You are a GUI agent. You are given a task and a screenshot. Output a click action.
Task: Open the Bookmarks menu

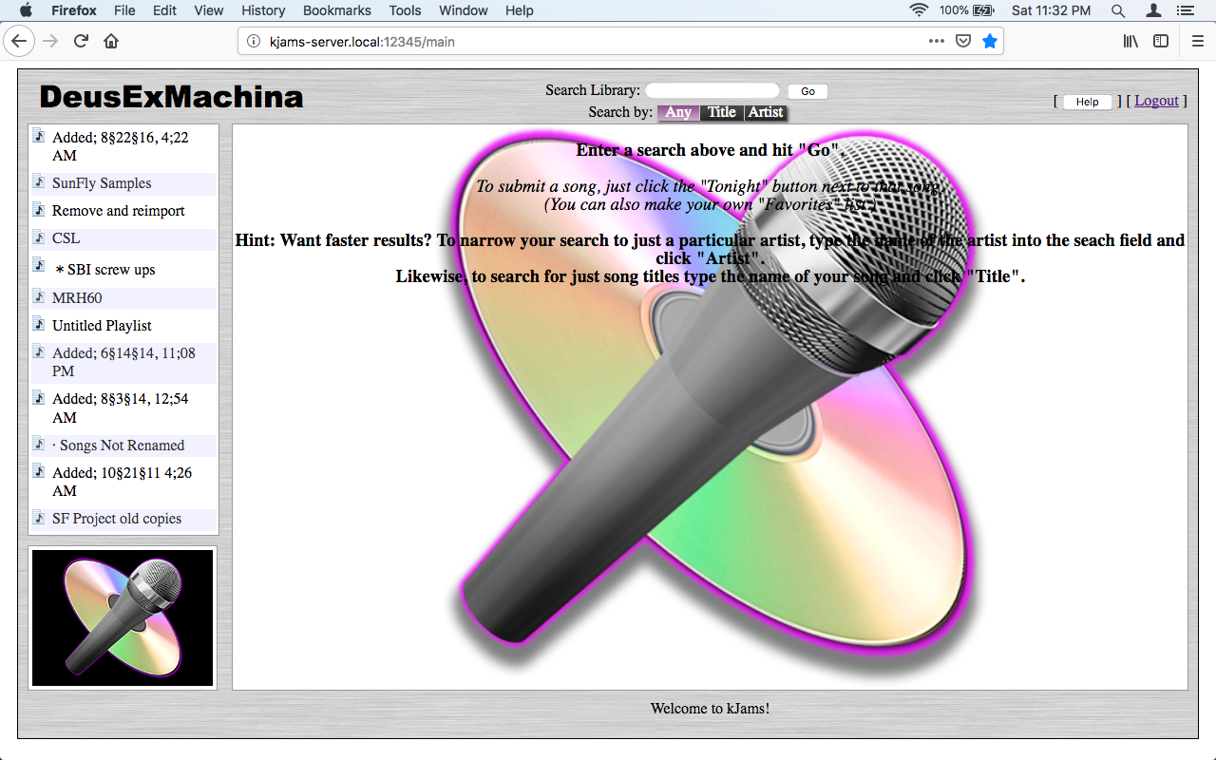click(336, 10)
